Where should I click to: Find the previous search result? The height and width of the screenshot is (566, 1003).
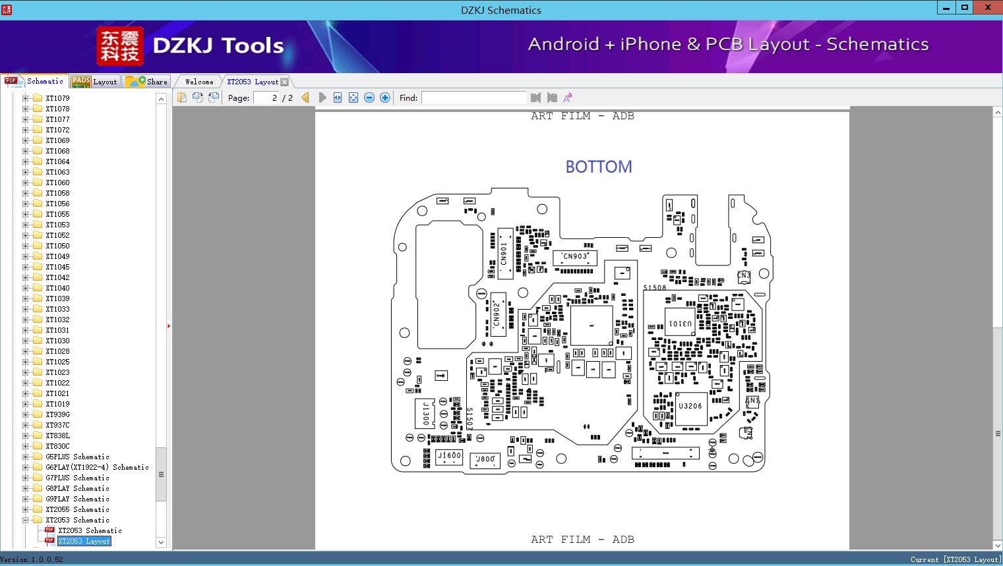pos(535,98)
